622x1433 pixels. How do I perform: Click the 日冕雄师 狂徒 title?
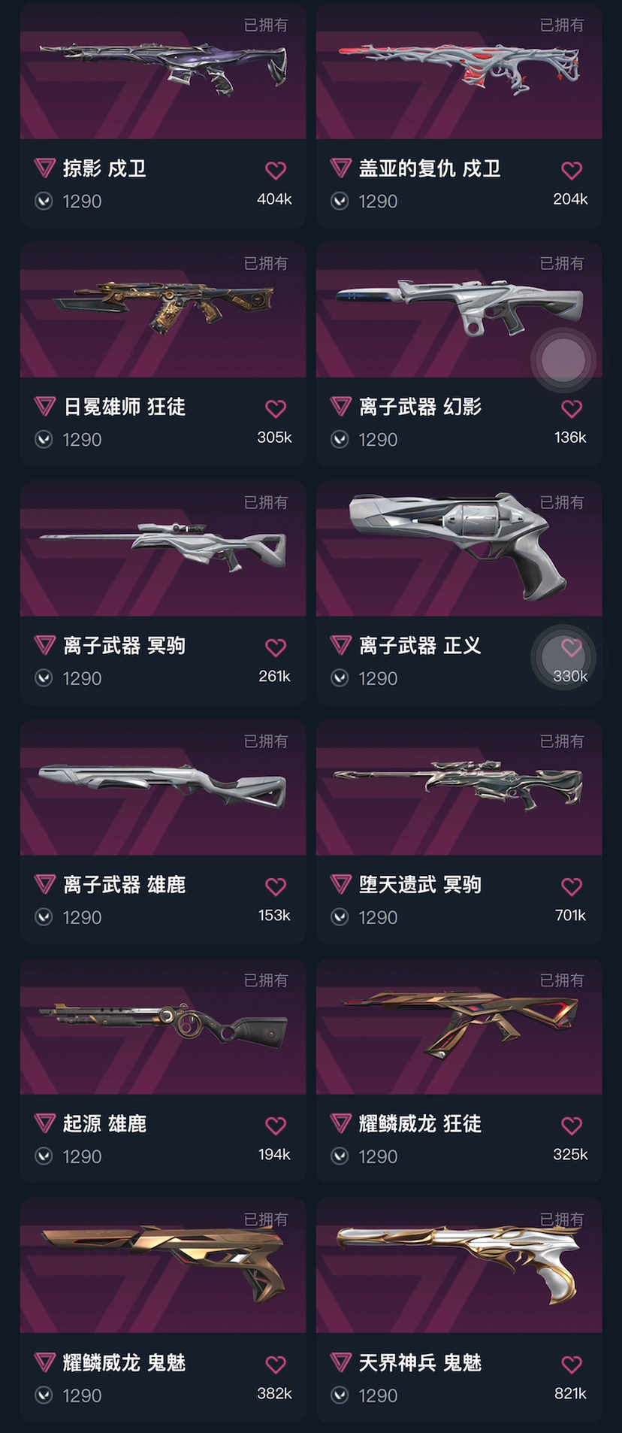coord(125,407)
